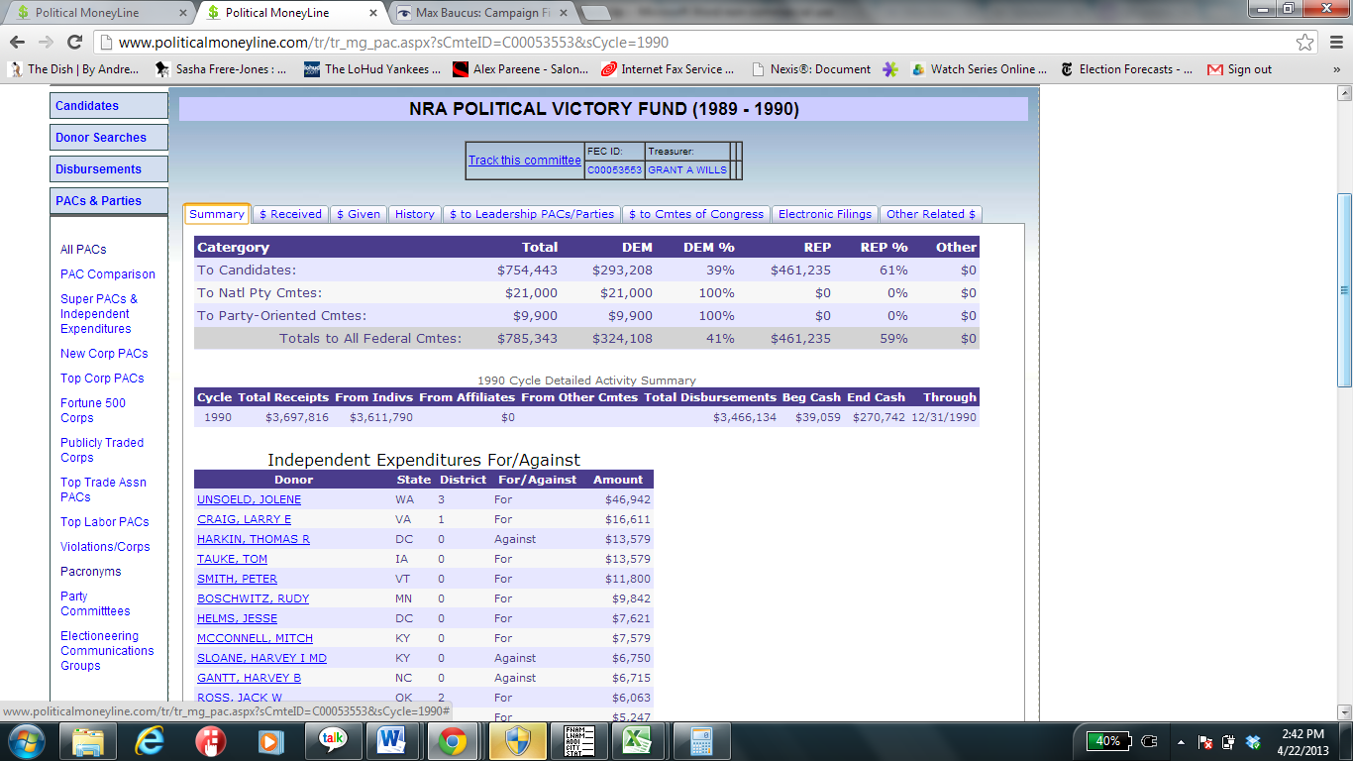Open Windows Media Player taskbar icon
The height and width of the screenshot is (761, 1353).
pyautogui.click(x=269, y=741)
